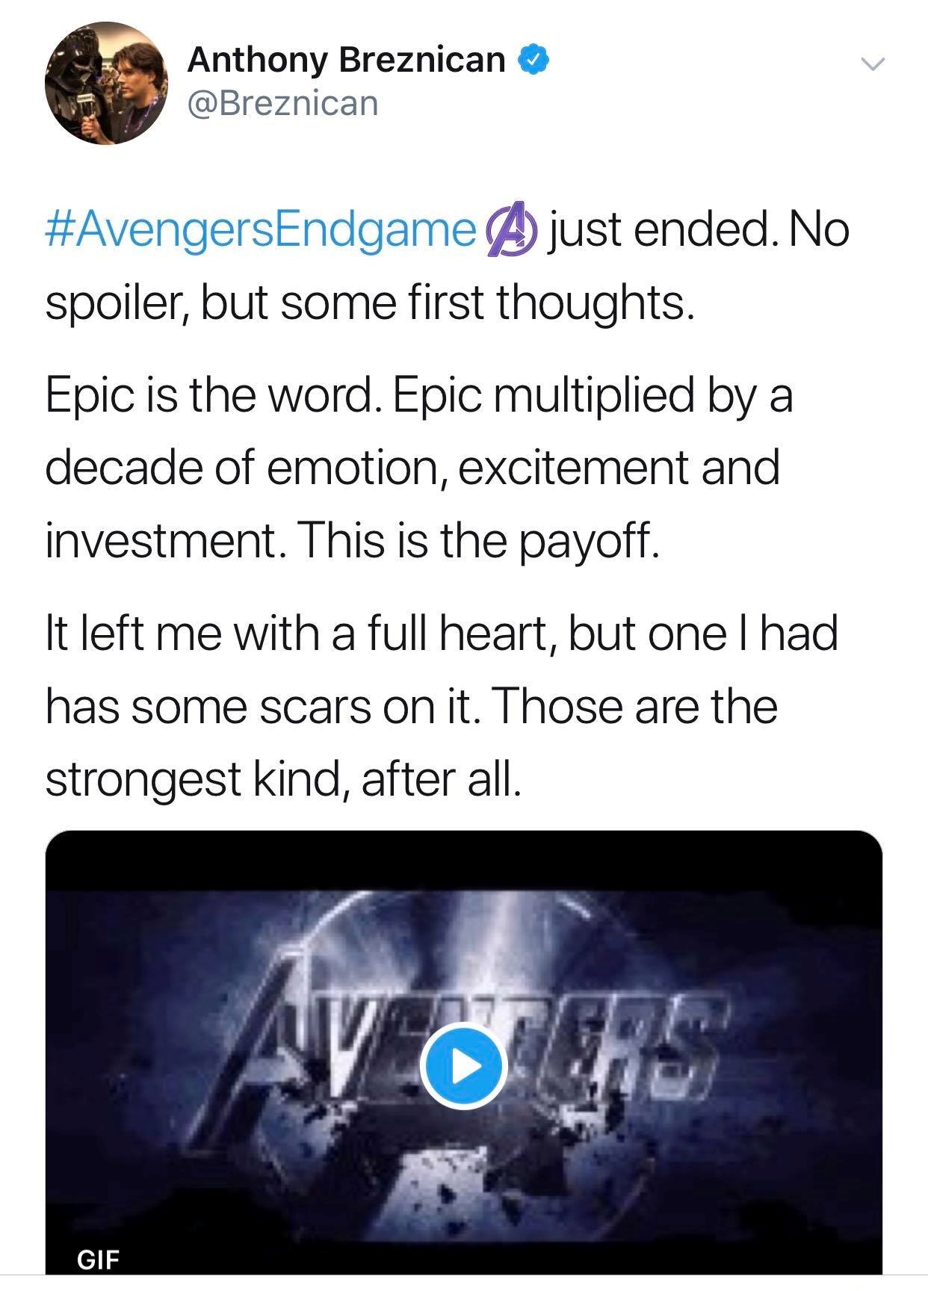Image resolution: width=928 pixels, height=1291 pixels.
Task: Click the Avengers 'A' hashtag emoji
Action: 512,230
